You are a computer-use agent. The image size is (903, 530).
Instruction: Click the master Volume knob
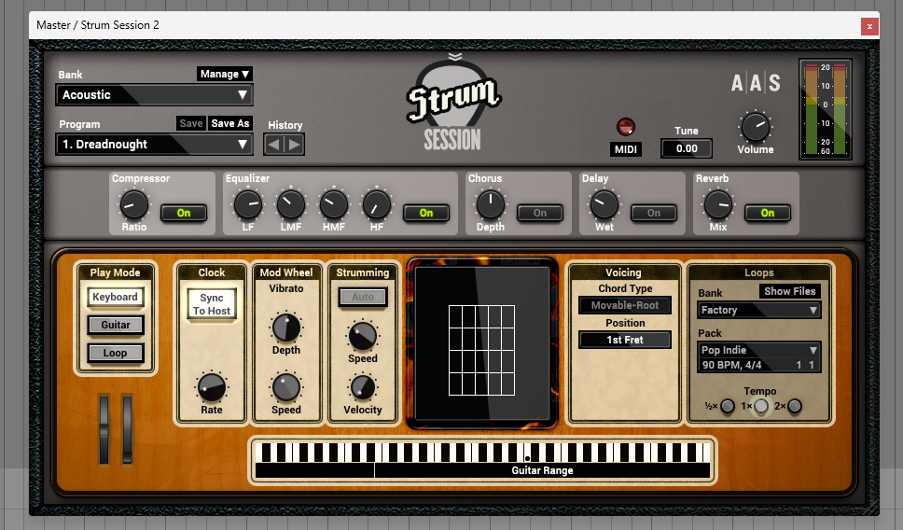coord(755,127)
